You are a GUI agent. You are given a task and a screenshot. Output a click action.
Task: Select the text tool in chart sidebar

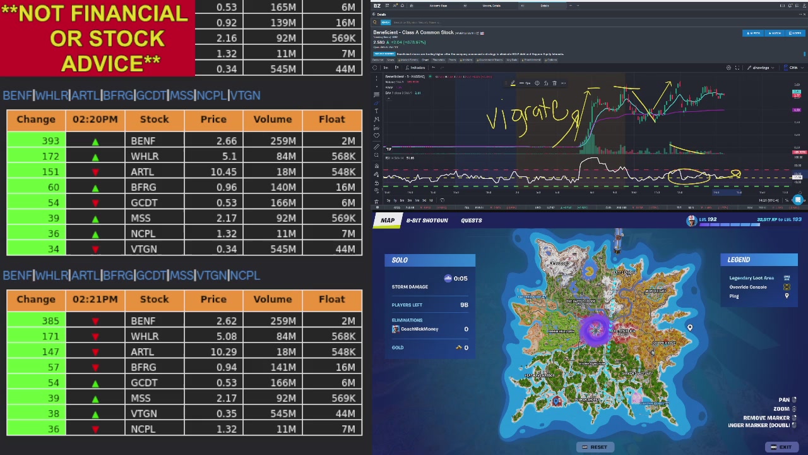pos(377,111)
